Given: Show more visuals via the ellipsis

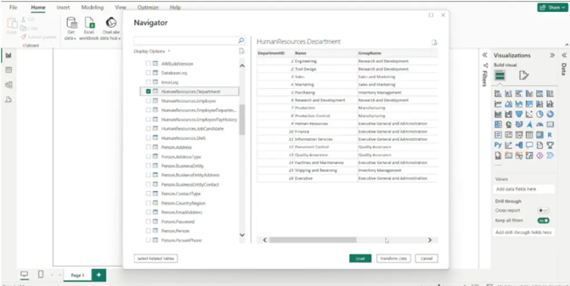Looking at the screenshot, I should pos(498,165).
